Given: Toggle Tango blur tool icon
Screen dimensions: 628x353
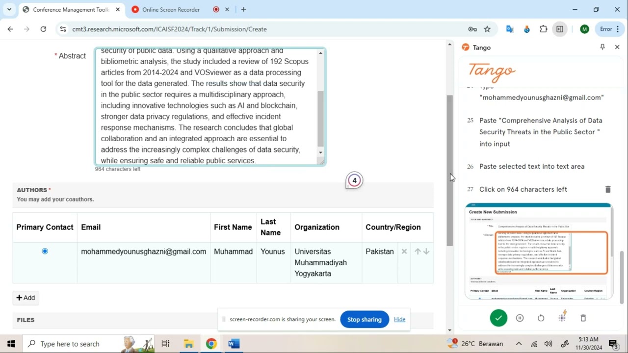Looking at the screenshot, I should click(x=562, y=317).
